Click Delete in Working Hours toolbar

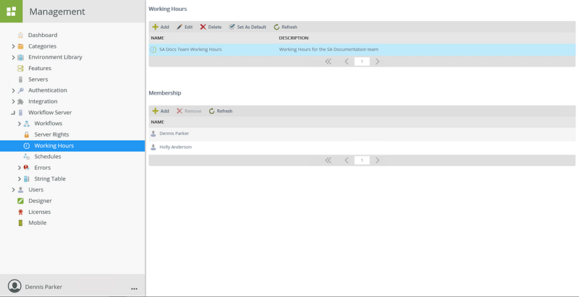[x=211, y=27]
